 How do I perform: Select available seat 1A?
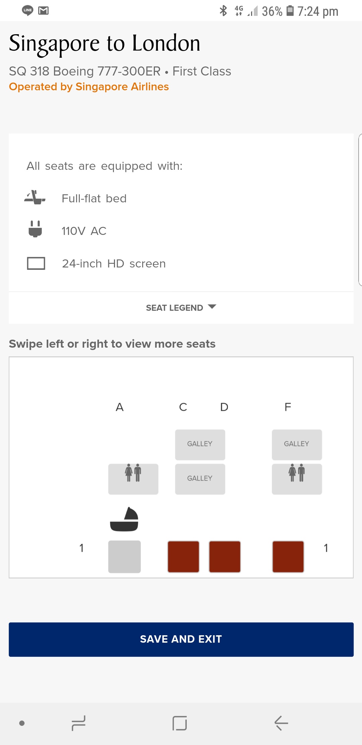click(124, 556)
